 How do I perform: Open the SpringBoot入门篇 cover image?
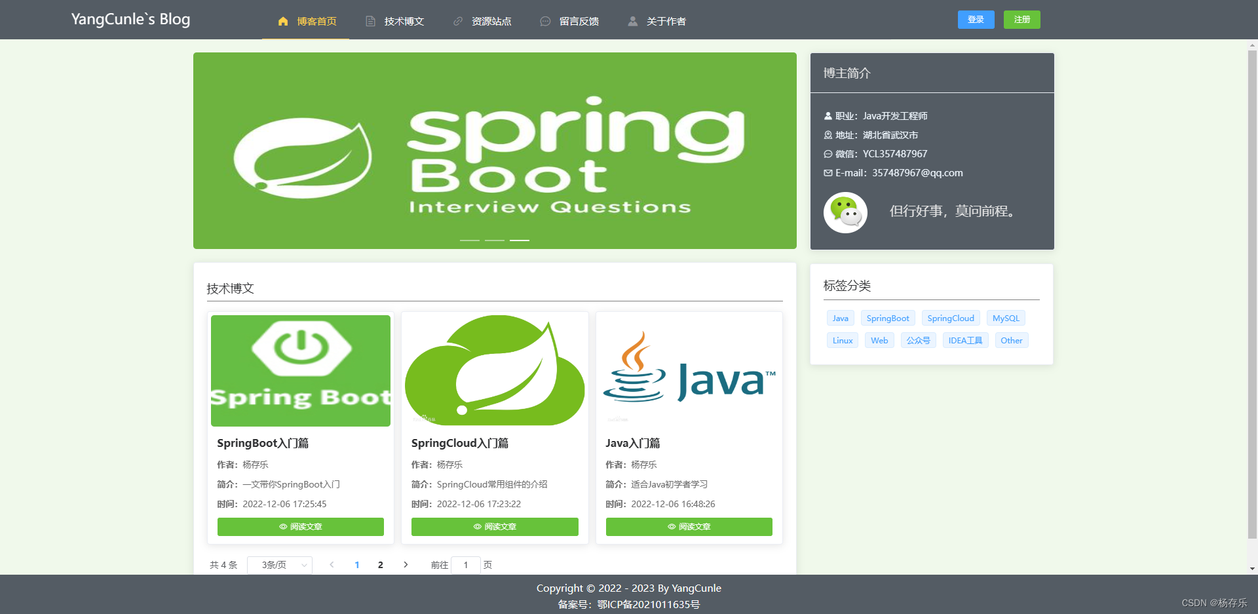pyautogui.click(x=301, y=371)
